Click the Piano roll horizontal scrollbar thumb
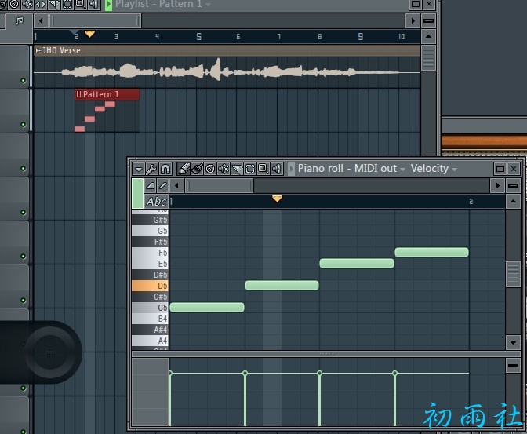This screenshot has height=434, width=527. point(219,186)
